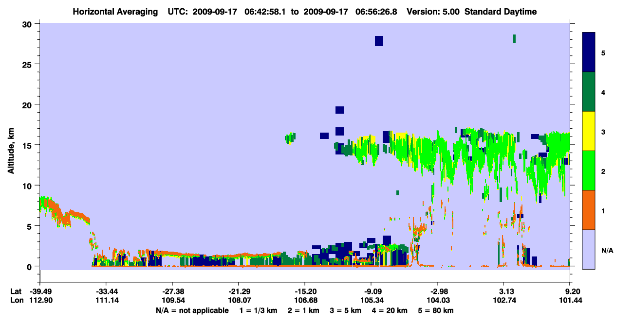Click the y-axis tick label 15
The height and width of the screenshot is (324, 633).
click(28, 145)
